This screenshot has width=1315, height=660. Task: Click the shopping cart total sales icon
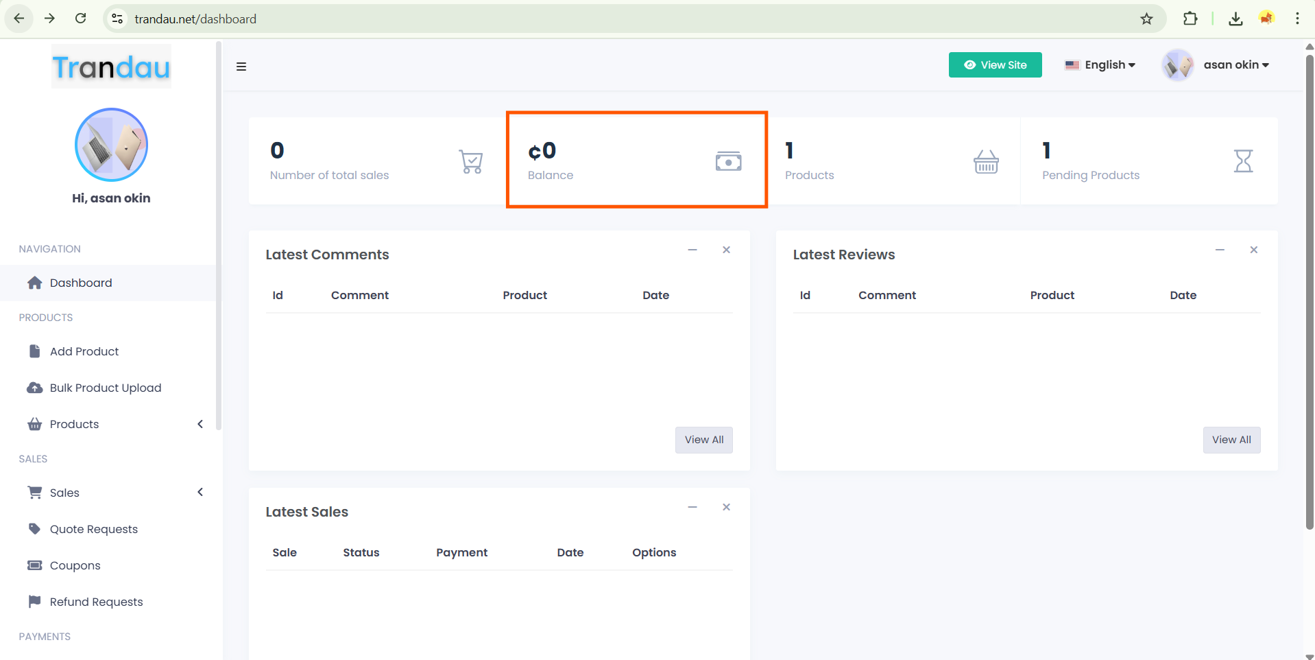coord(471,162)
